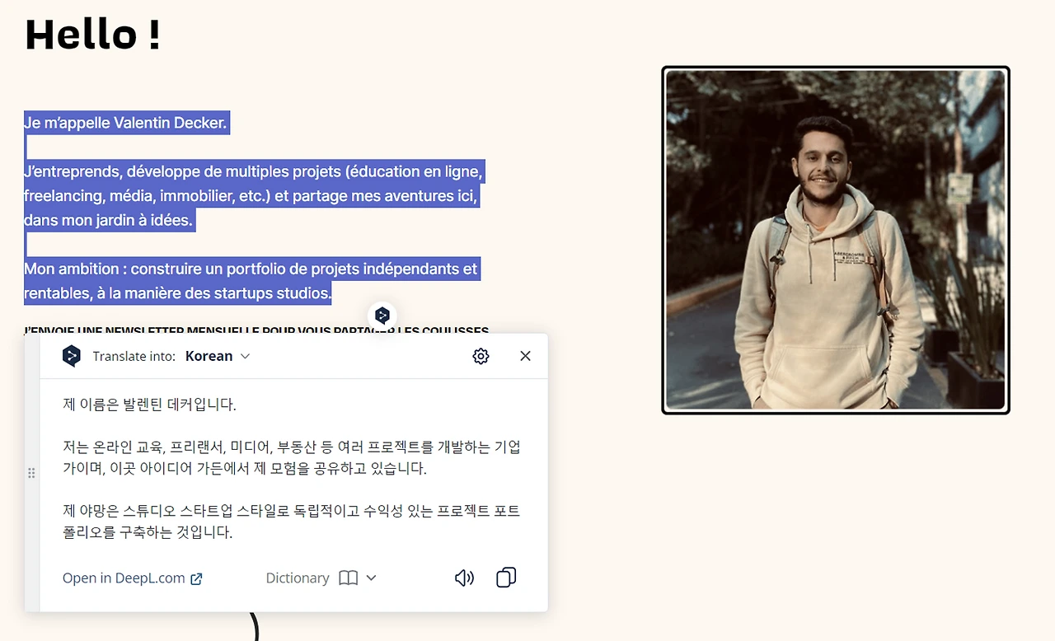Viewport: 1055px width, 641px height.
Task: Open translation in DeepL.com
Action: [x=133, y=578]
